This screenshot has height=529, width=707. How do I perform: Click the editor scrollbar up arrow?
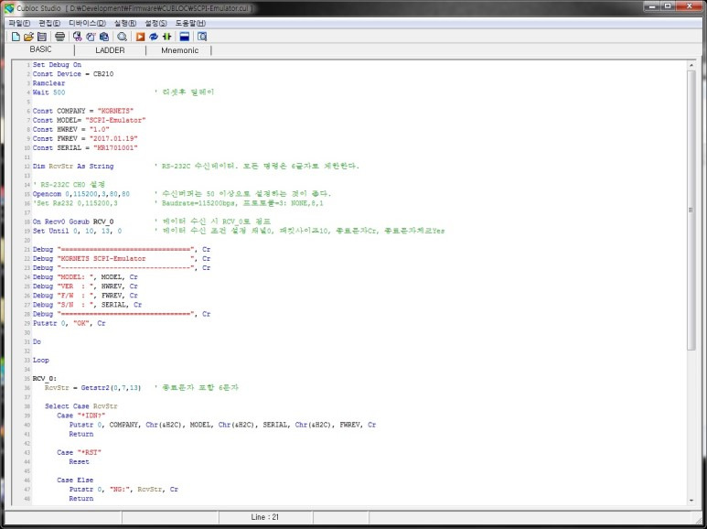coord(691,66)
